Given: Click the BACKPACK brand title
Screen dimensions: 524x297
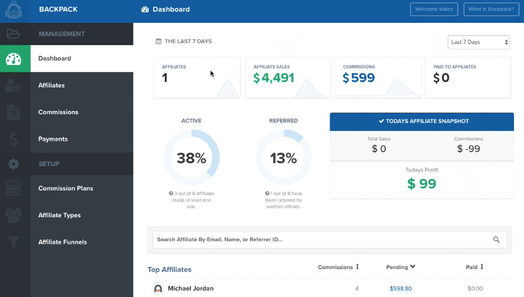Looking at the screenshot, I should pos(58,9).
